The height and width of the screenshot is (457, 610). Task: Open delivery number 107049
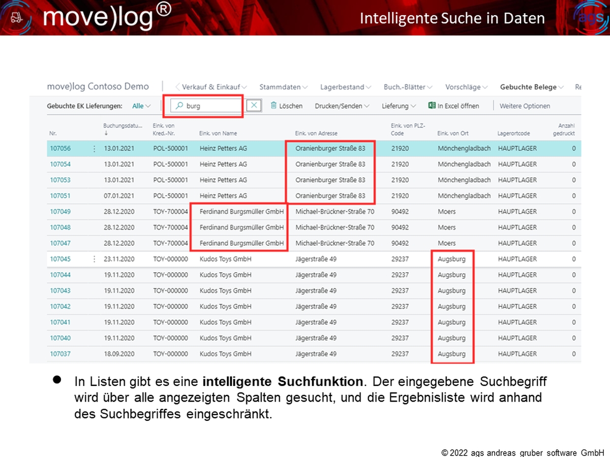pyautogui.click(x=60, y=212)
